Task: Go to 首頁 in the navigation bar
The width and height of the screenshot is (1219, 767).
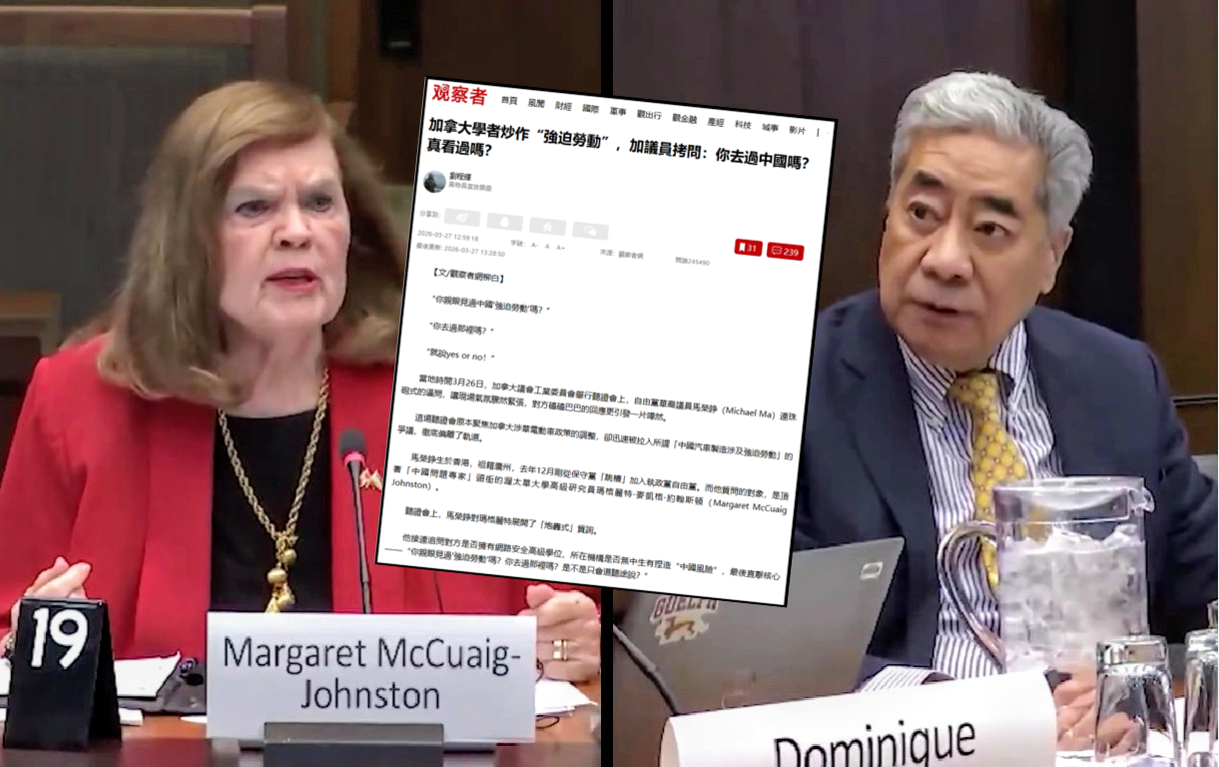Action: 509,101
